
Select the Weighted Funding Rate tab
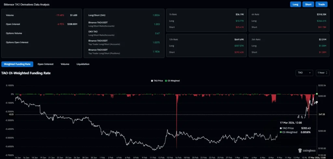pos(17,64)
